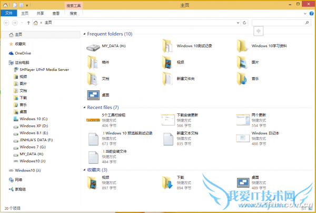Open Windows 8.1 (E:) drive in sidebar

coord(31,133)
